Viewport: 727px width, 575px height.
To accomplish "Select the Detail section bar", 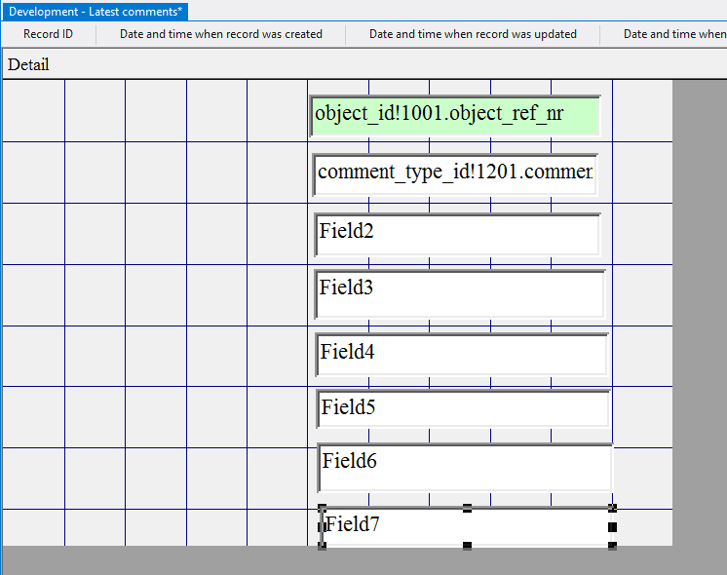I will (x=29, y=65).
